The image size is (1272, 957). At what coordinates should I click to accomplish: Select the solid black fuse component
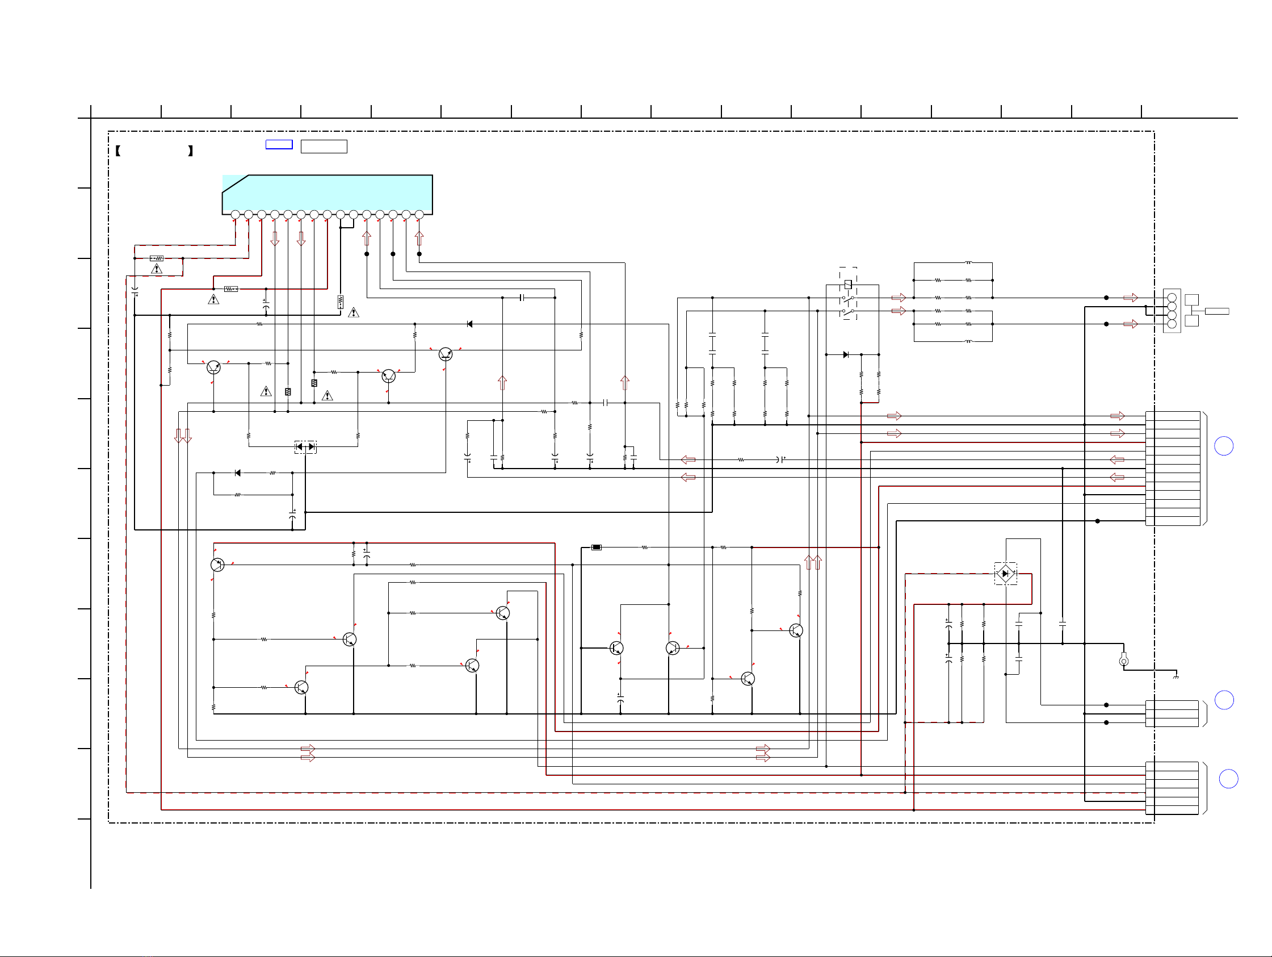(x=597, y=548)
